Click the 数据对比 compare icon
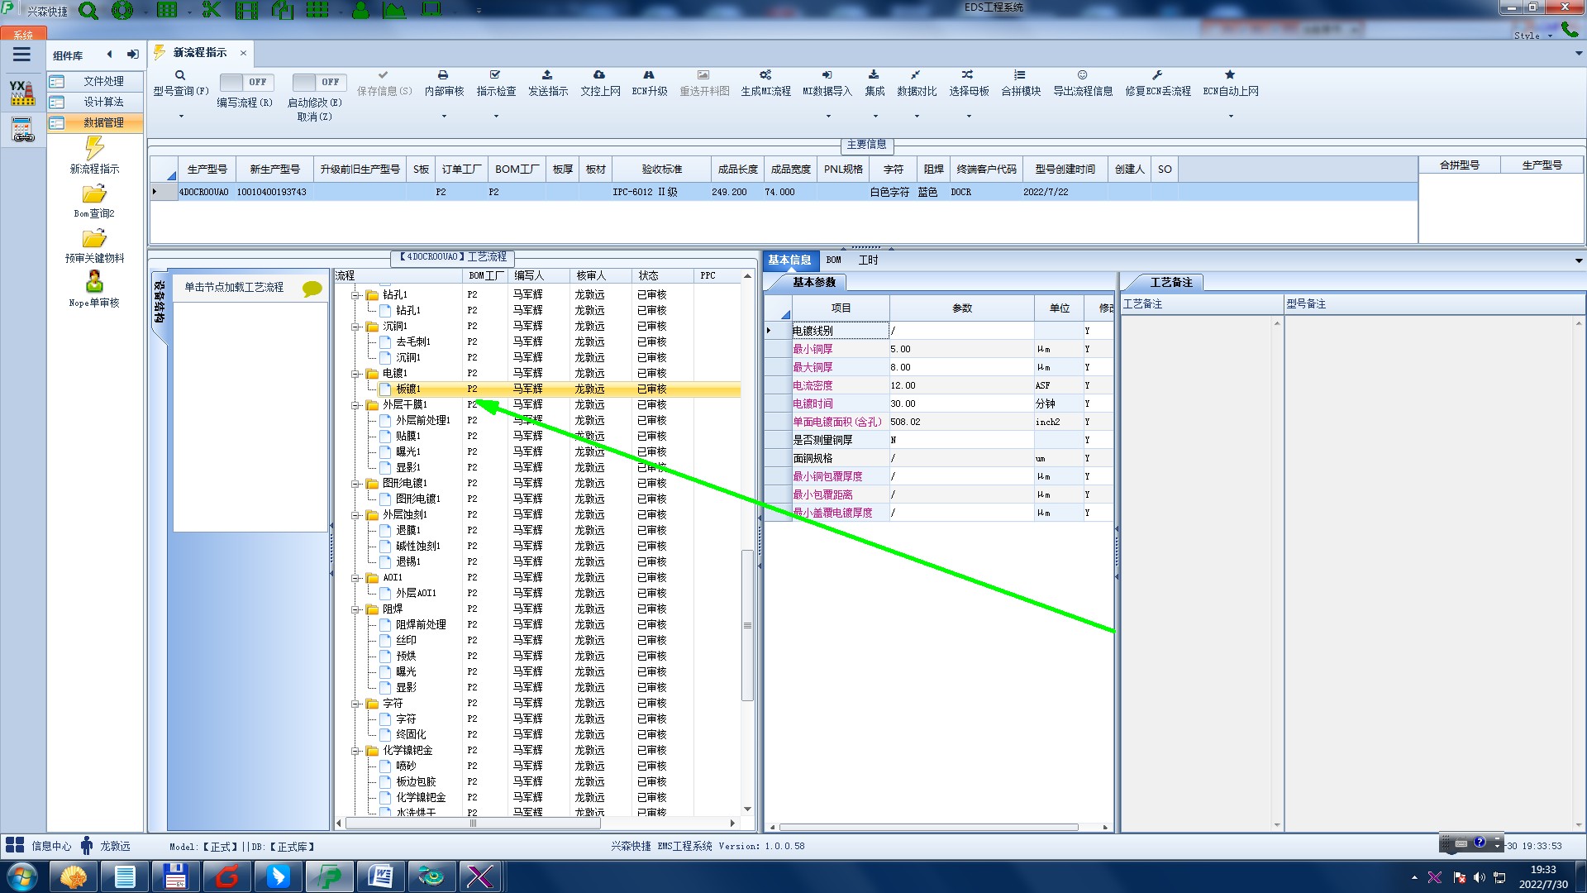Screen dimensions: 1587x893 (916, 75)
